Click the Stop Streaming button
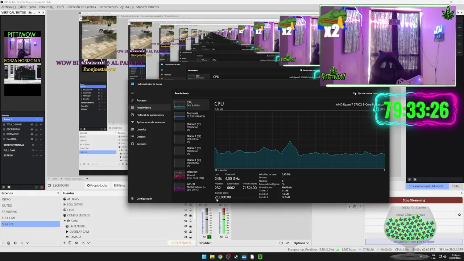 click(414, 200)
